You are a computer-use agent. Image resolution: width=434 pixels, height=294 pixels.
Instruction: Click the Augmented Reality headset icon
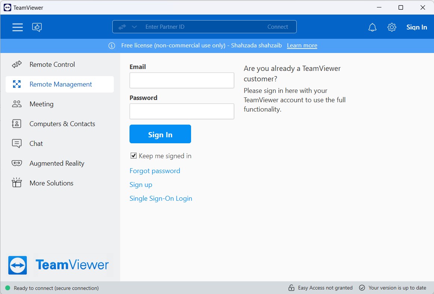(17, 163)
